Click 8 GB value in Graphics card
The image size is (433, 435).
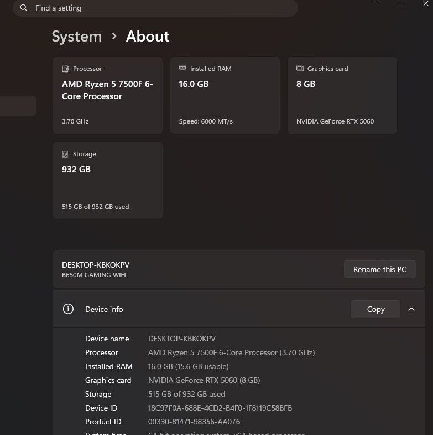pos(306,84)
